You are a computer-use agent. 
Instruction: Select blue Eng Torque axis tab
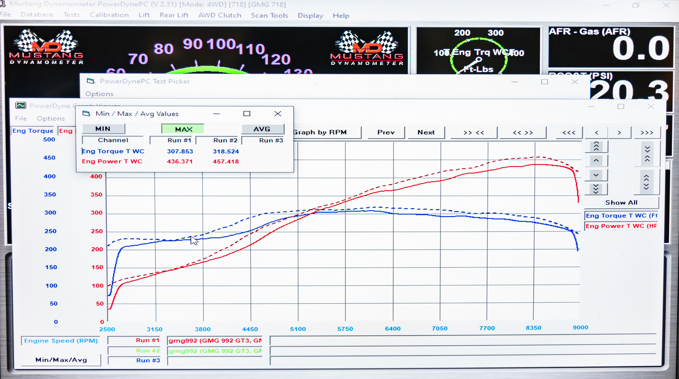(x=33, y=131)
